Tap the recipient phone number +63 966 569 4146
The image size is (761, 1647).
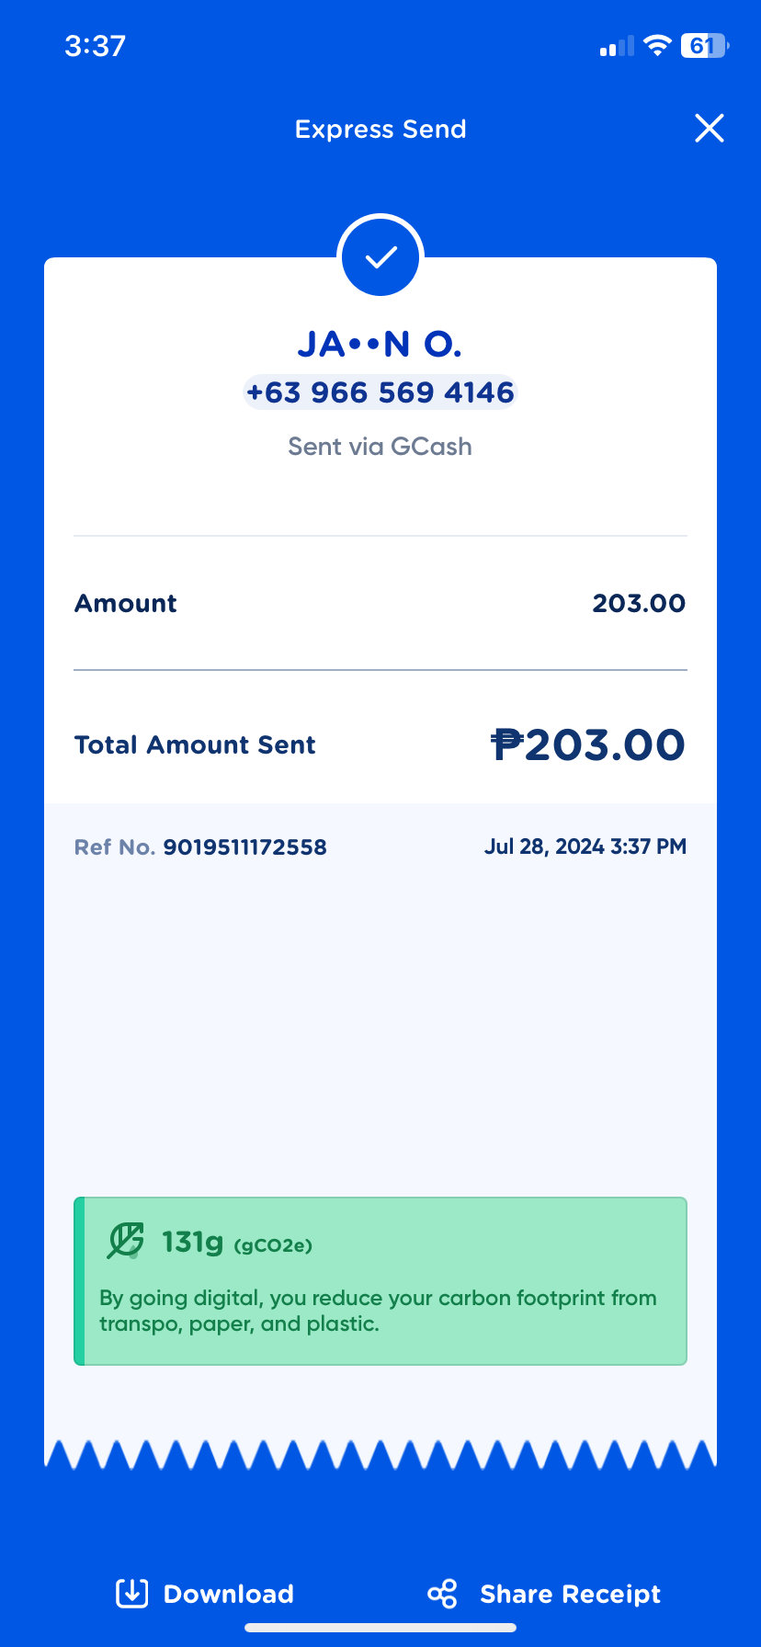380,392
